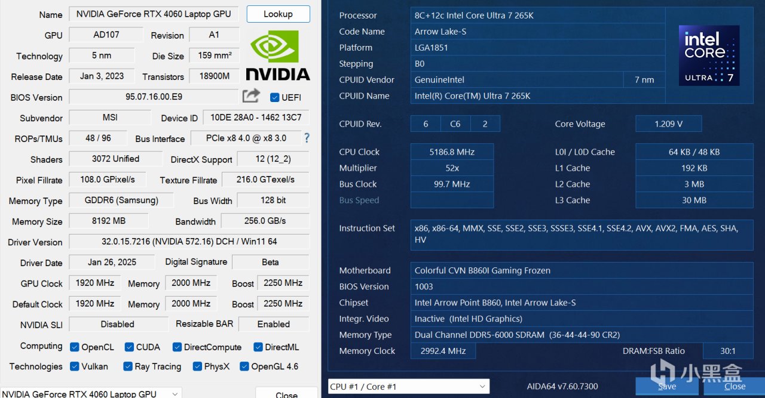
Task: Click the Driver Date Jan 26, 2025
Action: (112, 262)
